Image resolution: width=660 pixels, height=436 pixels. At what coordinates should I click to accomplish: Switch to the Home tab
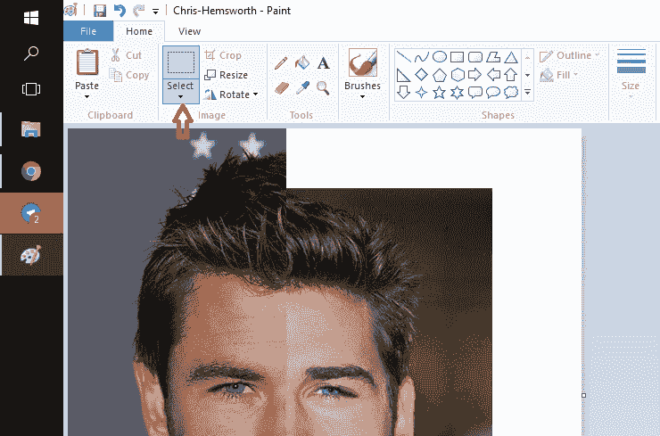pyautogui.click(x=139, y=31)
